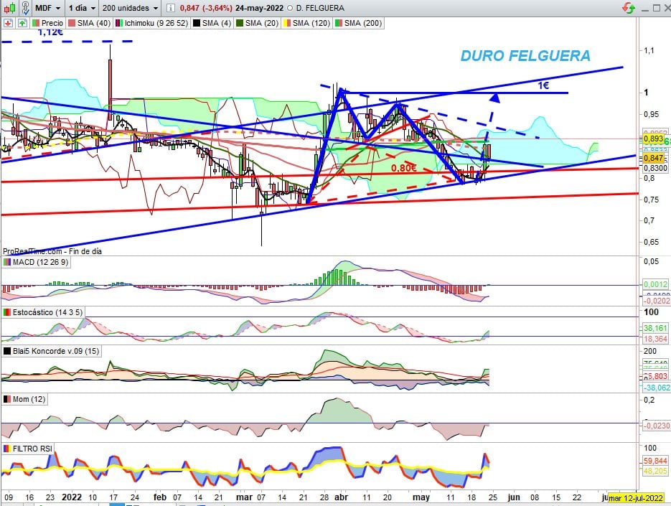Open the '1 día' timeframe dropdown
The width and height of the screenshot is (671, 506).
tap(82, 8)
